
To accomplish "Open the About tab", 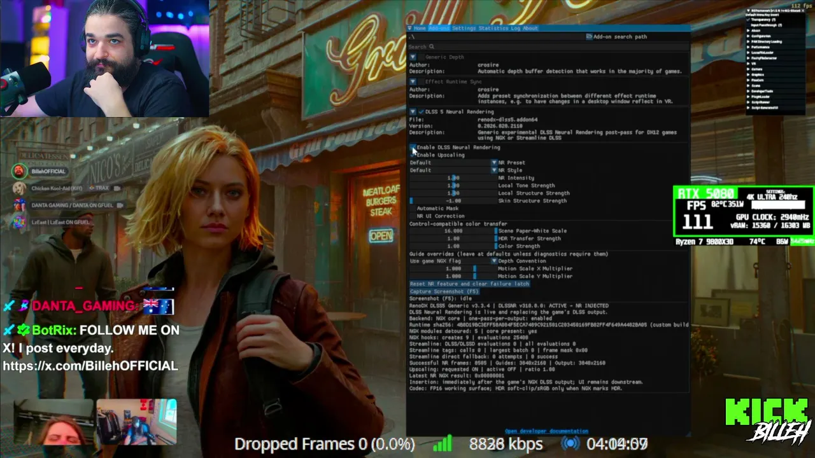I will pyautogui.click(x=530, y=29).
